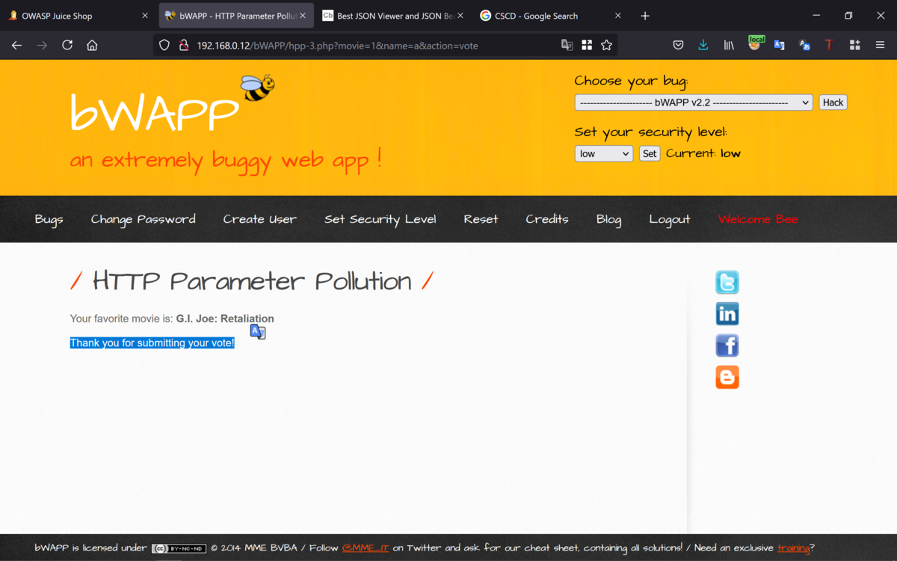Open Facebook social icon
The height and width of the screenshot is (561, 897).
coord(727,346)
